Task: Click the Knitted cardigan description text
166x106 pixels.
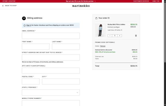Action: coord(114,27)
